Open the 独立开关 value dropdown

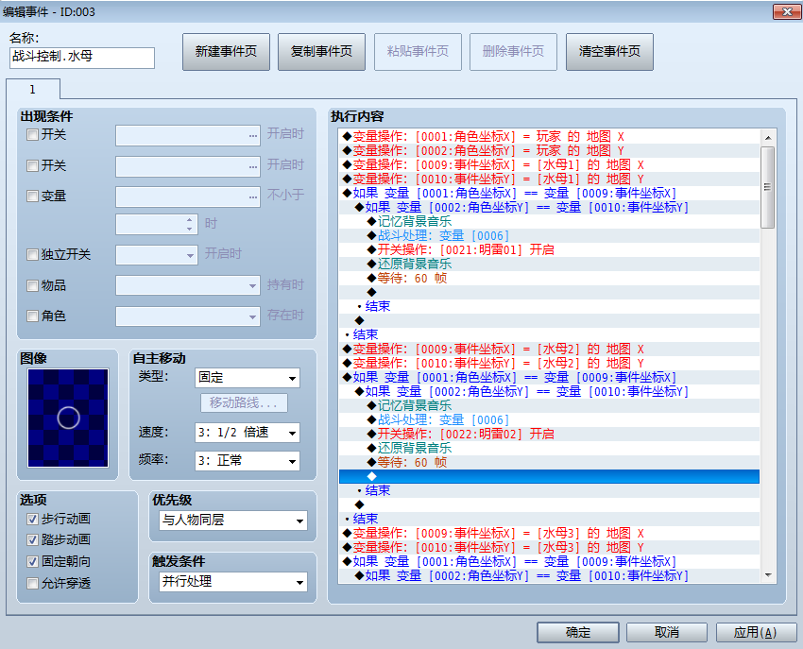[157, 255]
